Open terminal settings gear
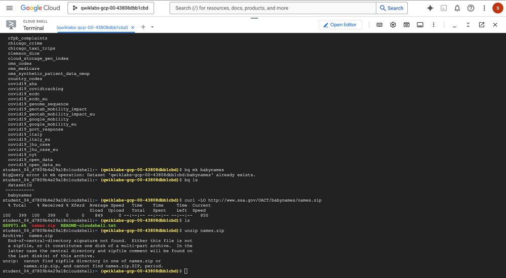 pyautogui.click(x=393, y=25)
